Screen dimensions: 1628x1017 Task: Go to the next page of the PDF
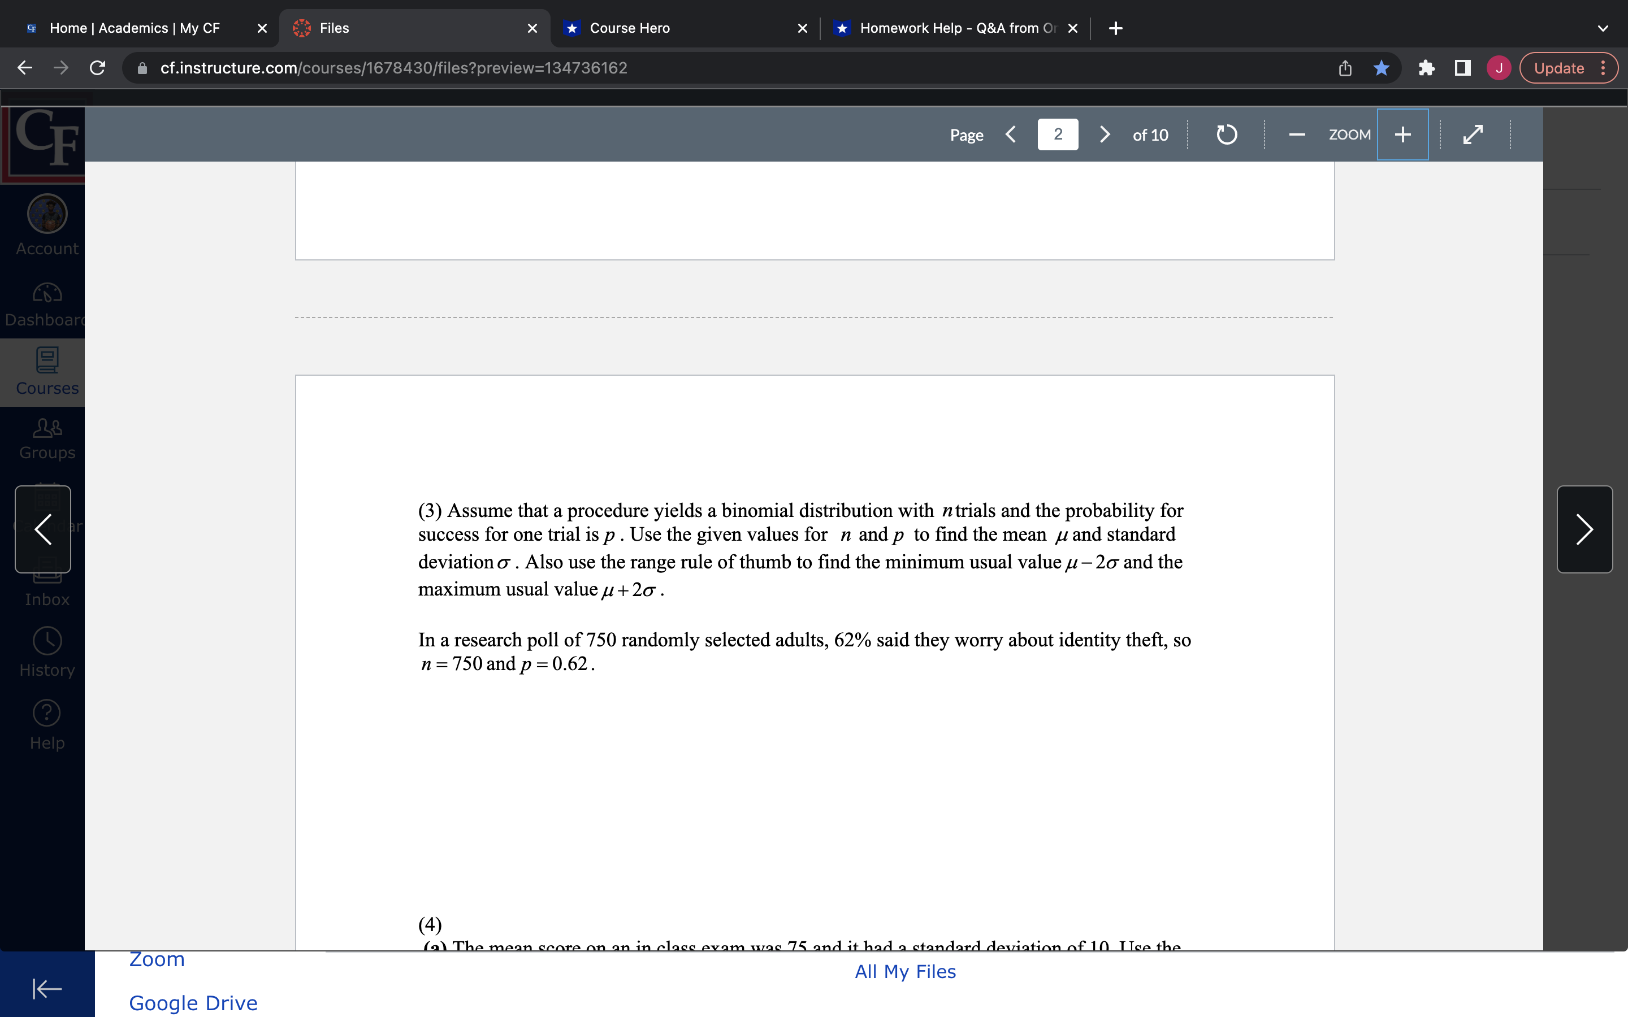click(1104, 134)
